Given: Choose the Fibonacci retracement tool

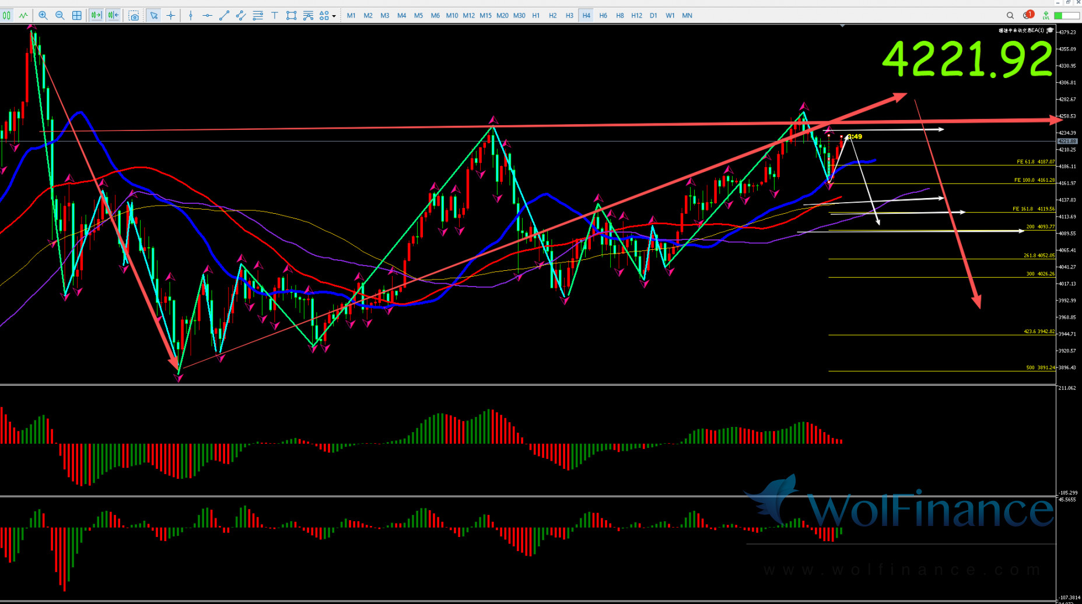Looking at the screenshot, I should [258, 16].
